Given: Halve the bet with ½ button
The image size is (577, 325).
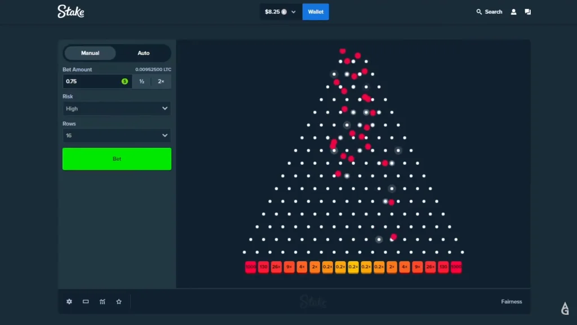Looking at the screenshot, I should tap(141, 81).
